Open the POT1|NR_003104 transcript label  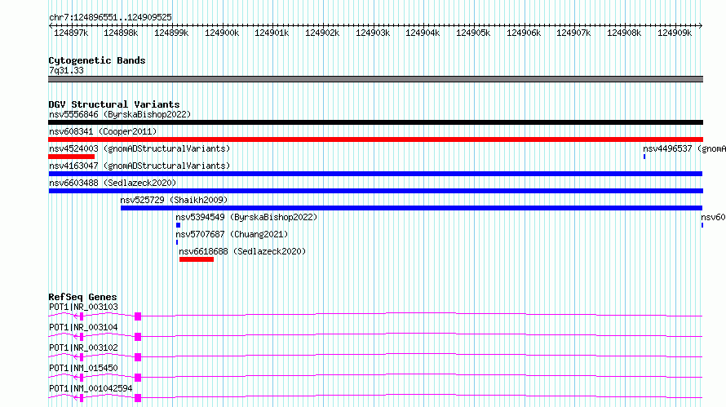click(83, 327)
